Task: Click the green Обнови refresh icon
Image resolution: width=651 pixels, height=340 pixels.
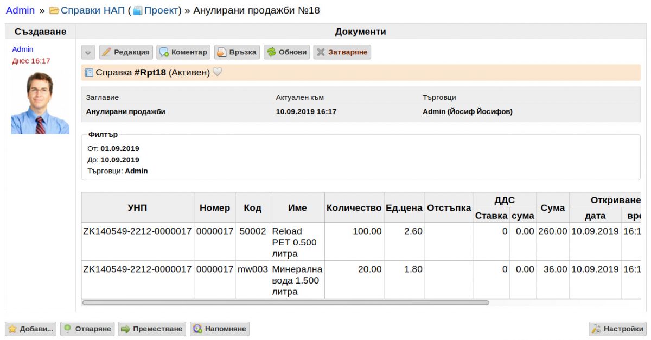Action: point(271,52)
